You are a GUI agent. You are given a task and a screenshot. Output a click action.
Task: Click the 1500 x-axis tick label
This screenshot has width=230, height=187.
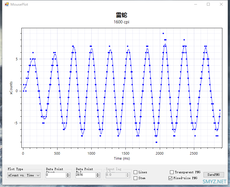125,153
